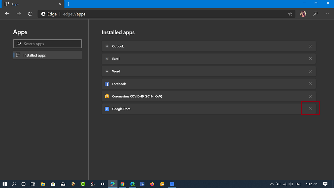Click the browser back arrow
The image size is (334, 188).
(7, 14)
